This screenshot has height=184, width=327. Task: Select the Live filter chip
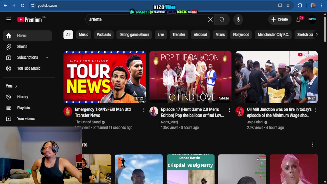pos(161,35)
